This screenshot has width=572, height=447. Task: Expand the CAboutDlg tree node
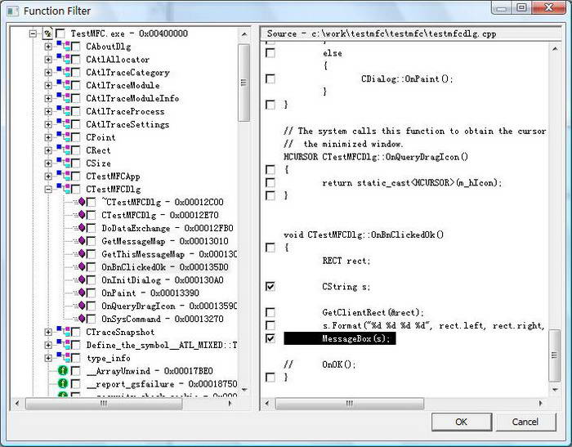tap(48, 47)
